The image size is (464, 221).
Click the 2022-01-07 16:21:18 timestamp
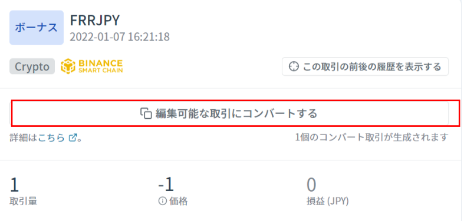tap(120, 37)
